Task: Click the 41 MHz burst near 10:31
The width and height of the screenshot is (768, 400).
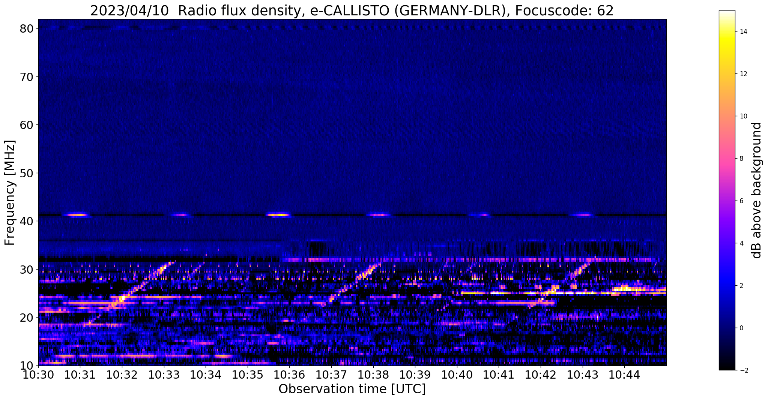Action: pos(77,215)
